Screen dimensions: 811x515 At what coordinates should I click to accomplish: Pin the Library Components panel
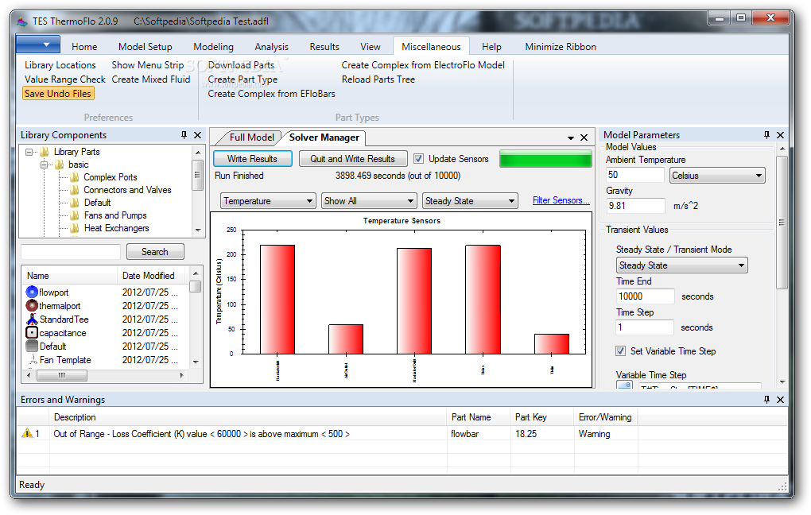pos(184,135)
